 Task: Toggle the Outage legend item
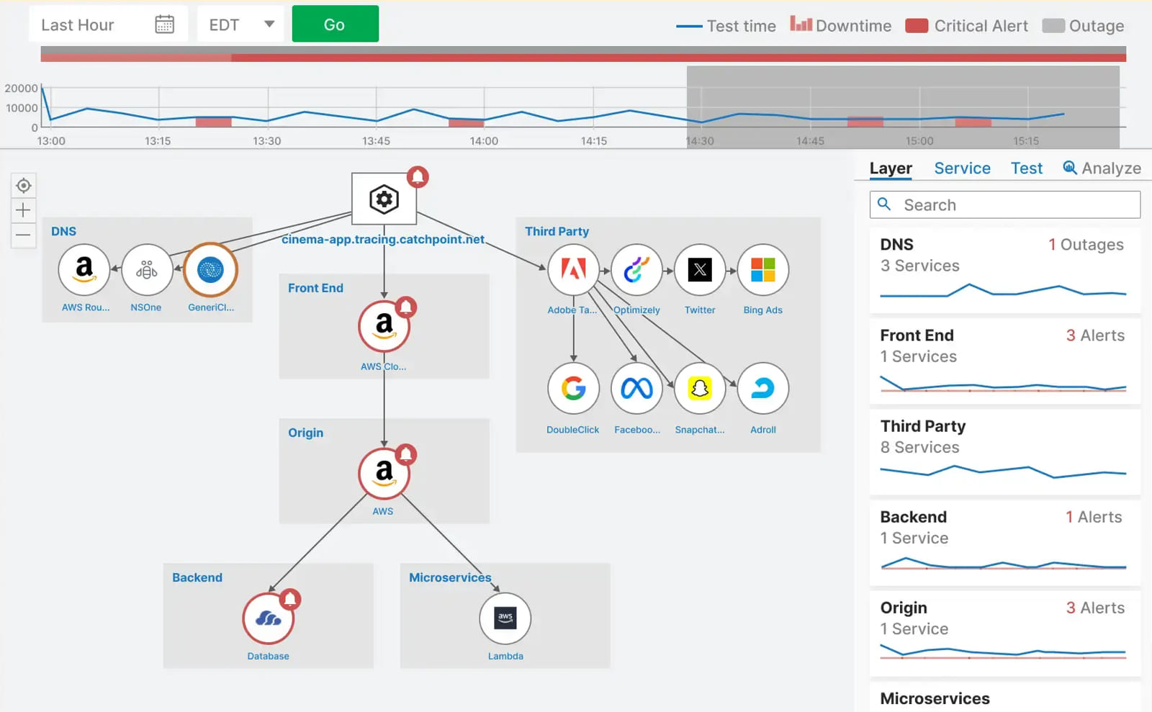pyautogui.click(x=1083, y=26)
